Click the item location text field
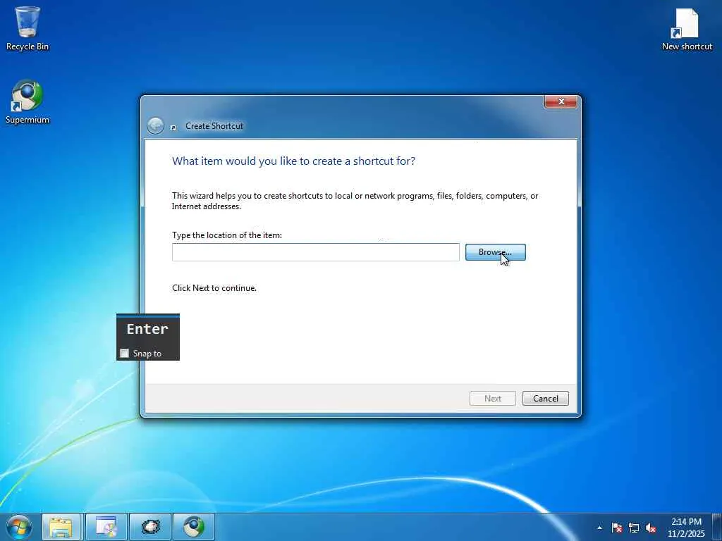Viewport: 722px width, 541px height. tap(315, 252)
